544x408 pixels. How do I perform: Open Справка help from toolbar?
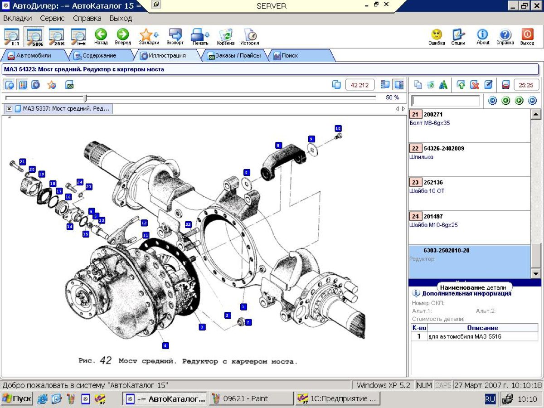pyautogui.click(x=505, y=37)
